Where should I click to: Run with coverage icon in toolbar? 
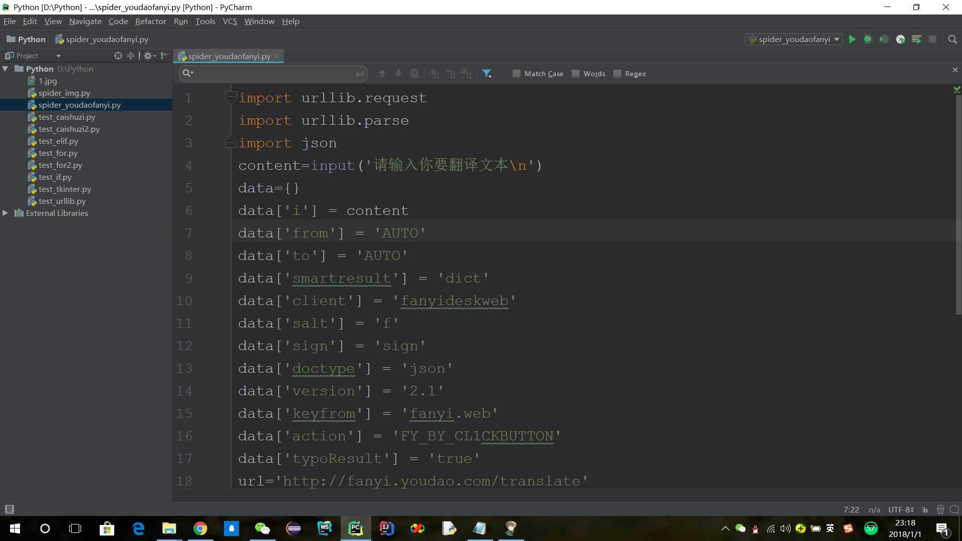[884, 39]
